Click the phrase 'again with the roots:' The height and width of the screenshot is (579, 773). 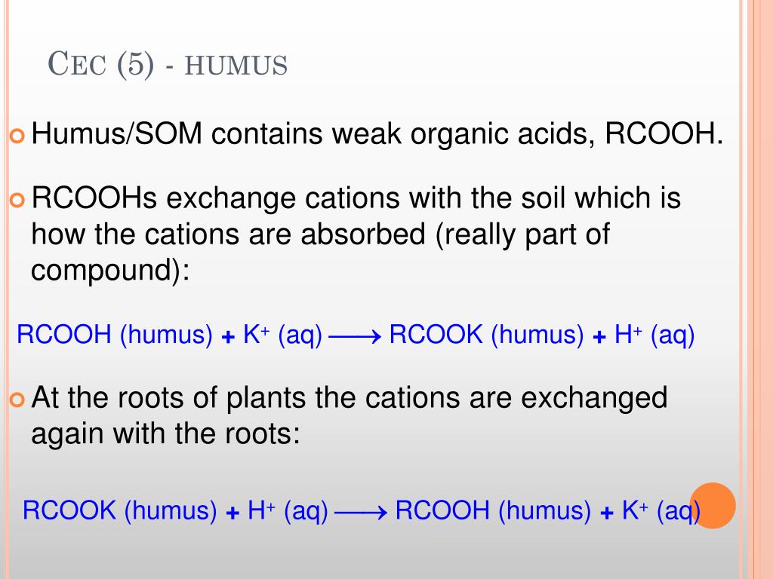point(165,434)
